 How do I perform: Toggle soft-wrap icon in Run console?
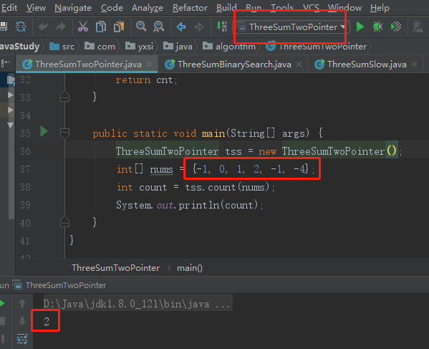[x=22, y=339]
